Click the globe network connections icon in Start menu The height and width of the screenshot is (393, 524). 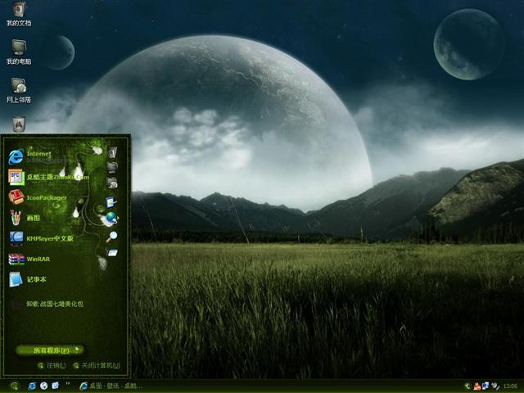point(111,219)
